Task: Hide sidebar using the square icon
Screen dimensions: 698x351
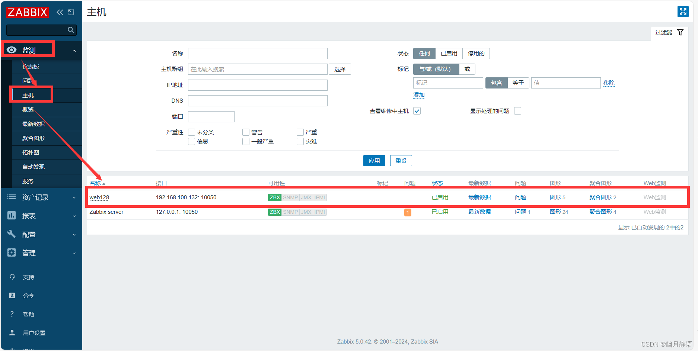Action: click(x=71, y=12)
